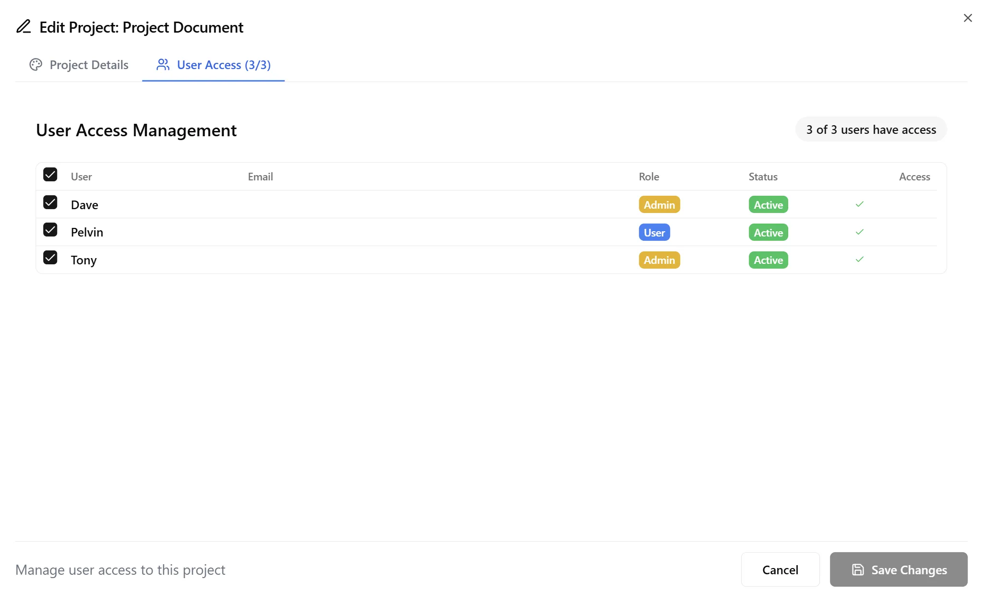Click the Cancel button
The image size is (984, 604).
pyautogui.click(x=780, y=570)
